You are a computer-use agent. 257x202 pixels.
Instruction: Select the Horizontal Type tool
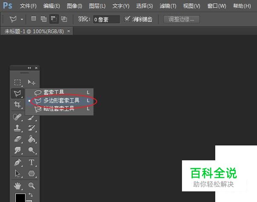point(31,162)
